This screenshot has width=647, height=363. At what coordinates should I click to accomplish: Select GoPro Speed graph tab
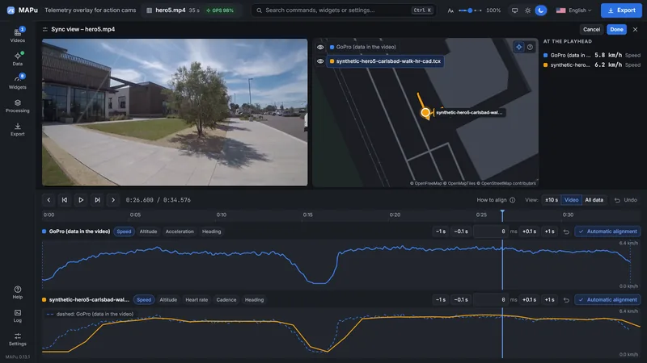coord(124,232)
